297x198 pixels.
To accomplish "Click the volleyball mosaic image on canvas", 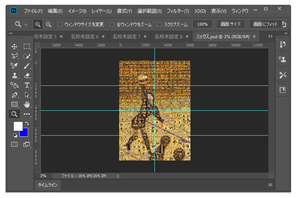I will 154,111.
